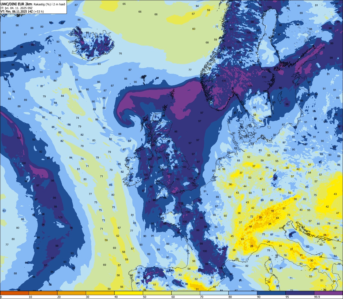Click the '33' map humidity value

click(269, 282)
